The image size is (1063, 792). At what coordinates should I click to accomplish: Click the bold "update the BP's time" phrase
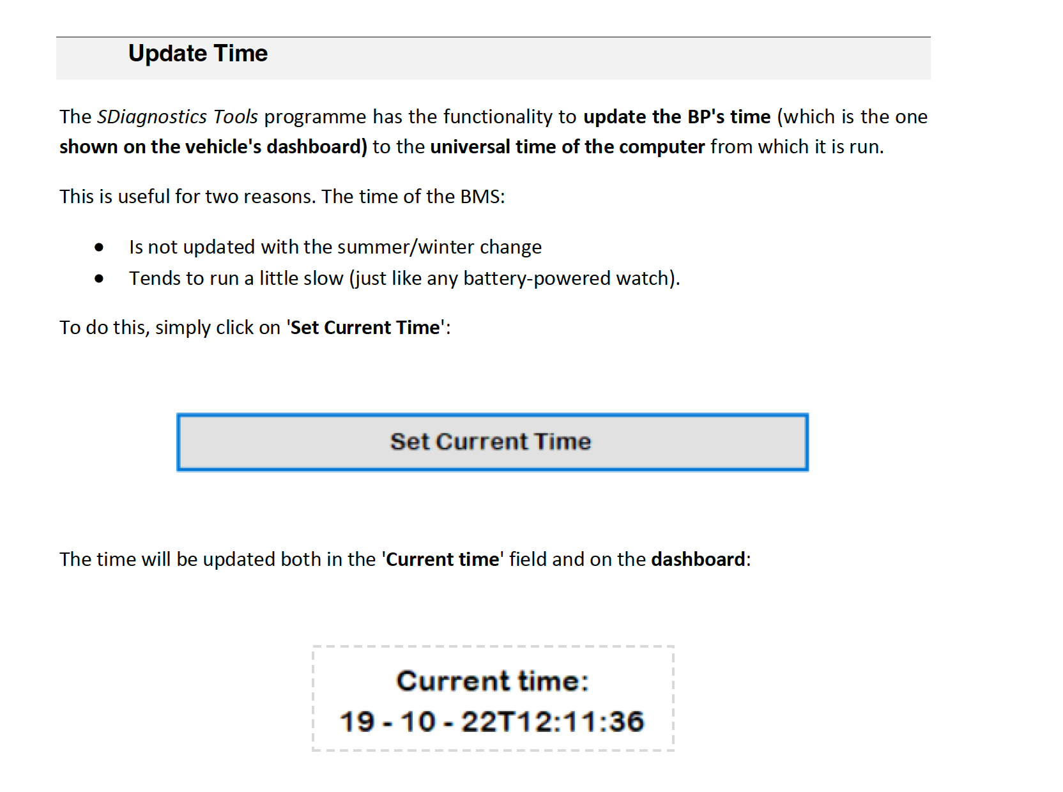tap(677, 117)
